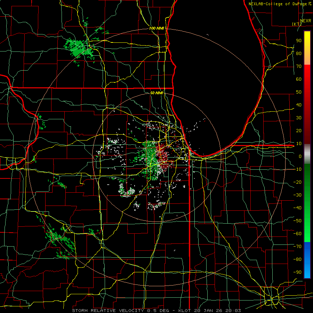Click the gray zero-velocity segment of color bar
This screenshot has width=313, height=313.
coord(307,154)
